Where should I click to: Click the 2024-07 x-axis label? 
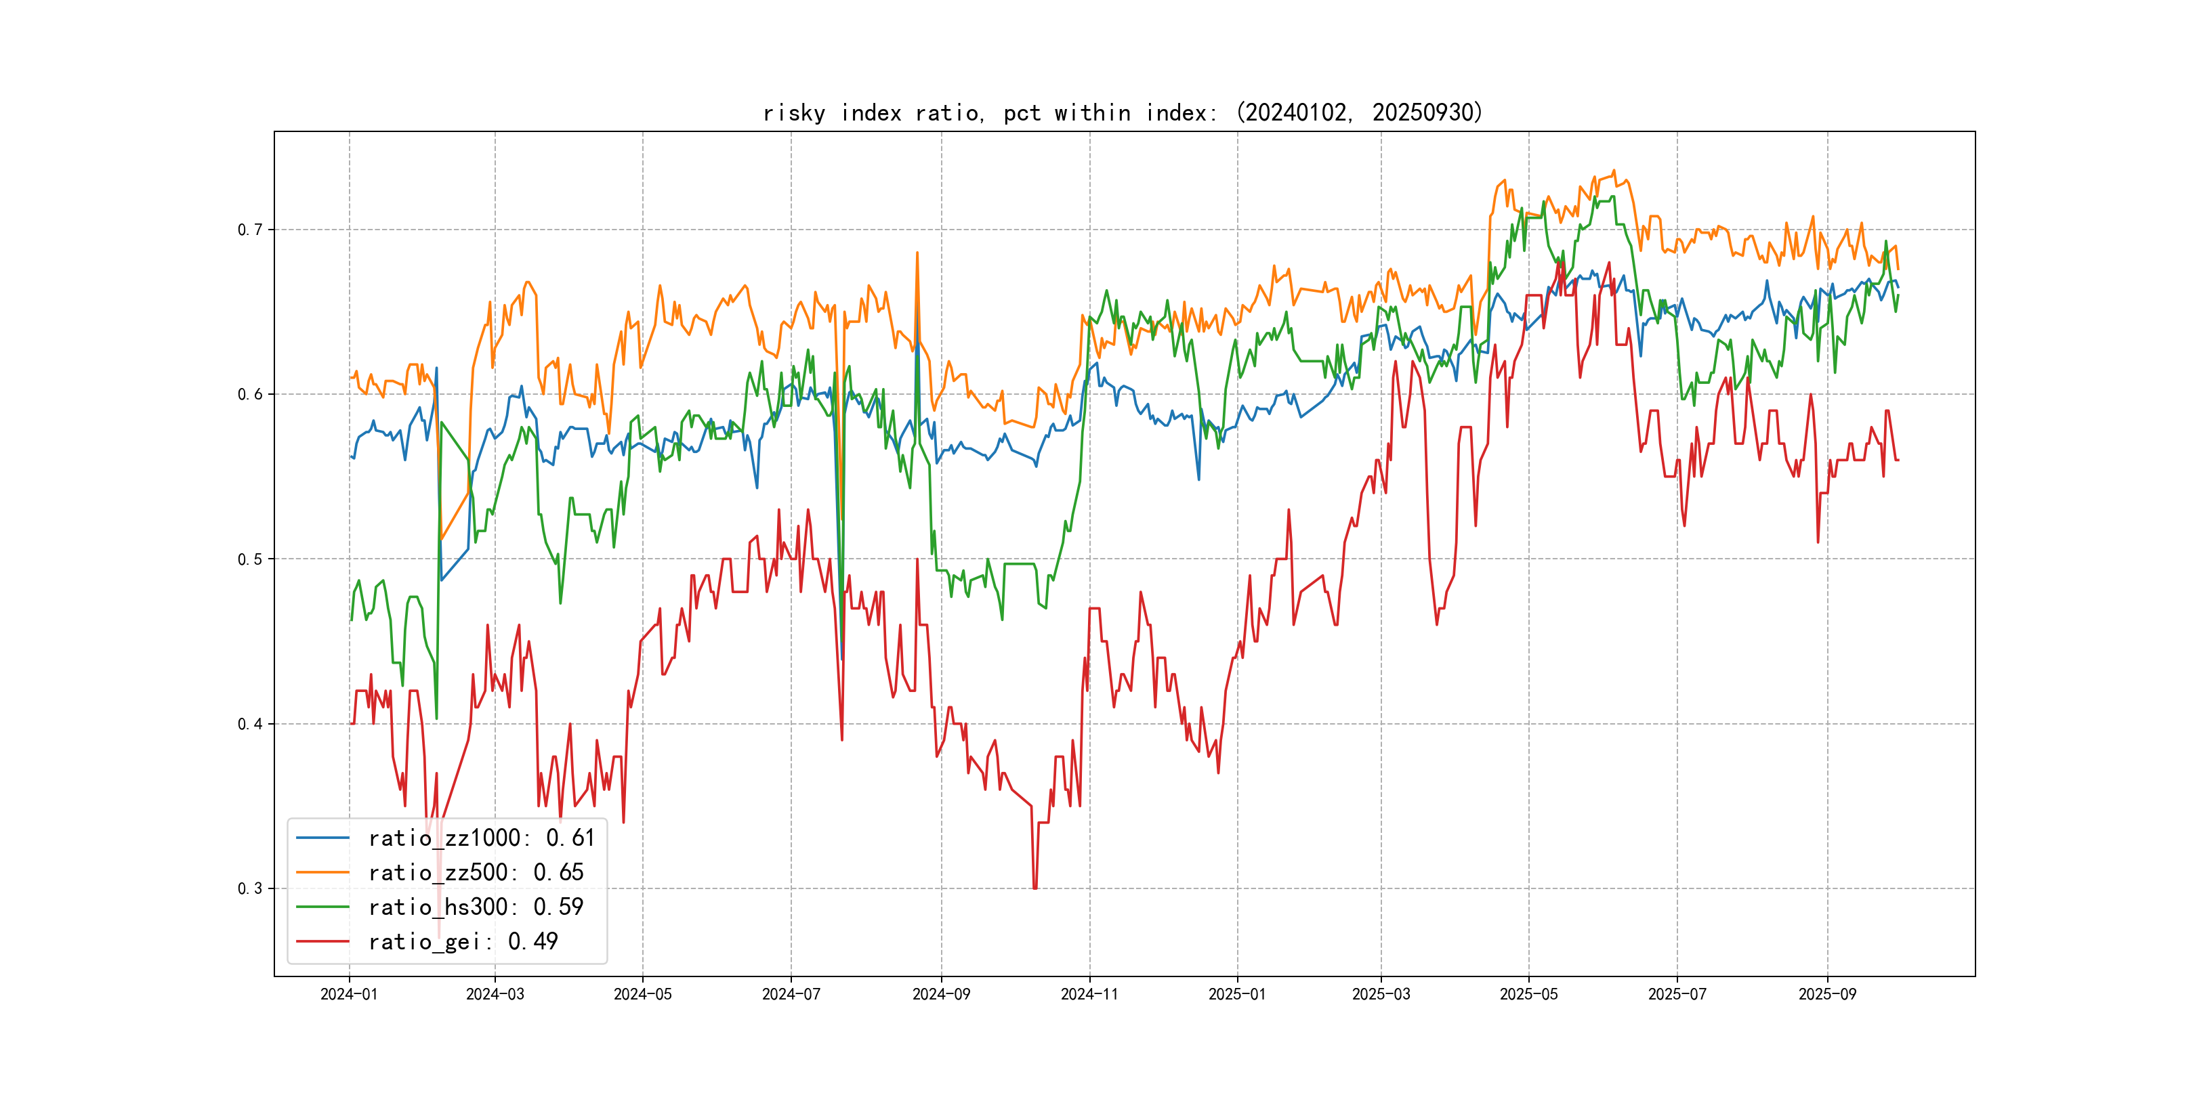tap(791, 995)
